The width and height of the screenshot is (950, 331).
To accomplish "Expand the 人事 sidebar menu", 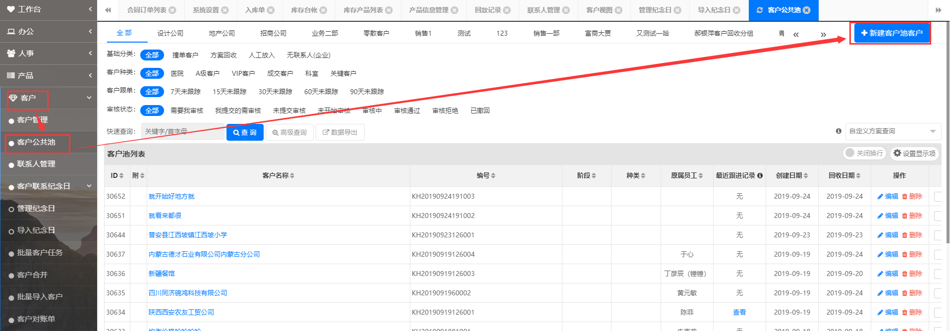I will 49,53.
